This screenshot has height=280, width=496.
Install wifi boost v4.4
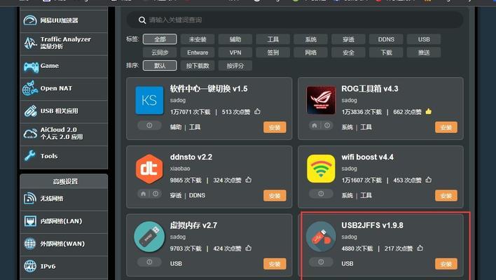(446, 195)
